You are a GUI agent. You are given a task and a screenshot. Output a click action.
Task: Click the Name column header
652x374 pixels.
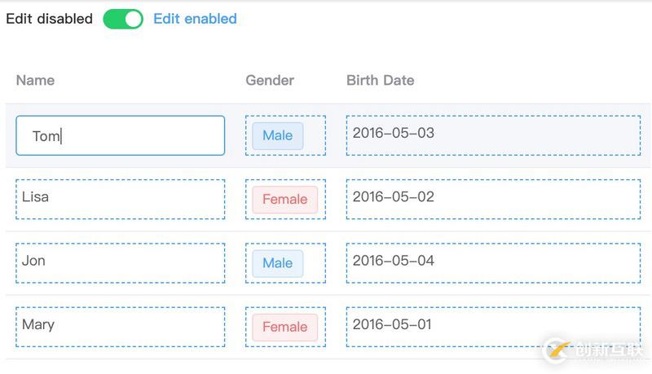click(35, 80)
